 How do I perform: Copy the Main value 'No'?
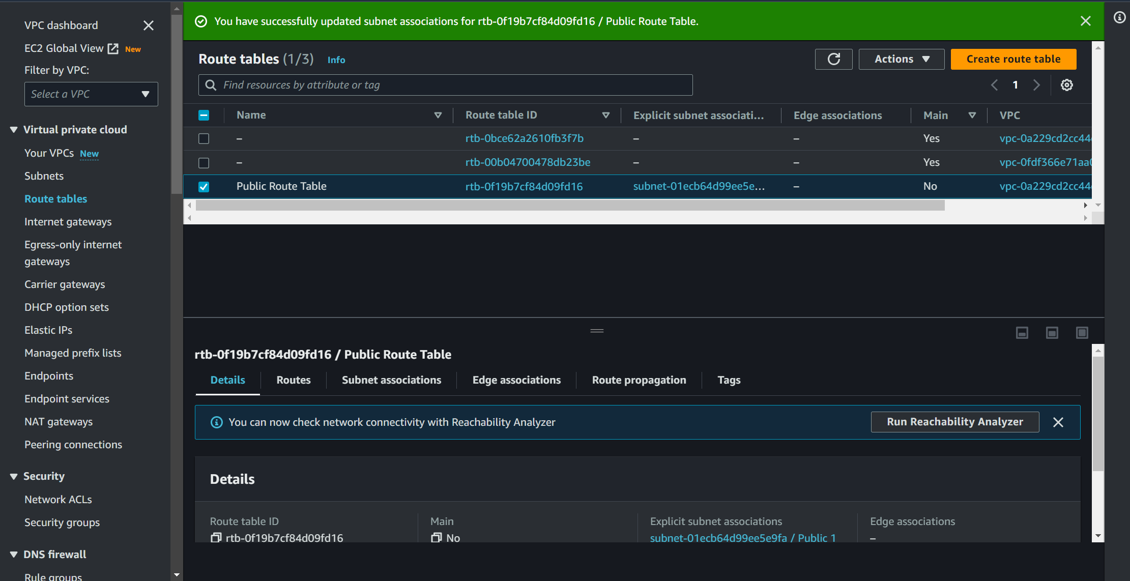pos(436,538)
